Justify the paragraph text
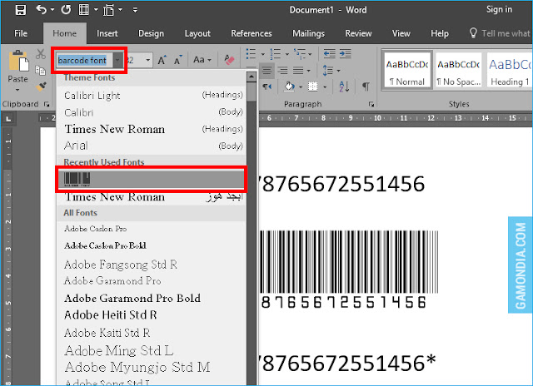533x386 pixels. 298,70
